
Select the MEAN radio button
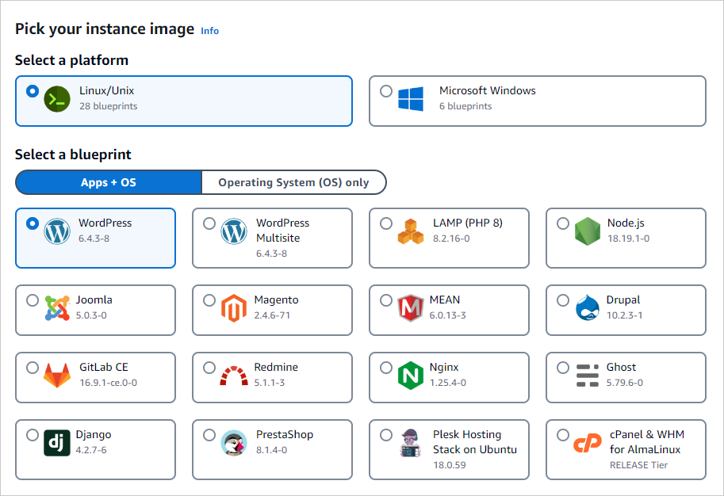386,300
